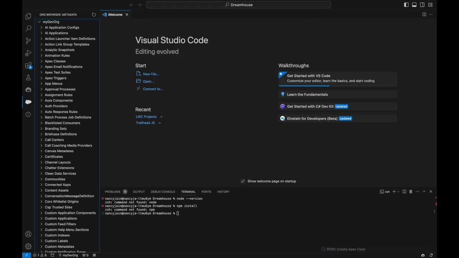459x258 pixels.
Task: Click the remote indicator in status bar
Action: click(x=26, y=255)
